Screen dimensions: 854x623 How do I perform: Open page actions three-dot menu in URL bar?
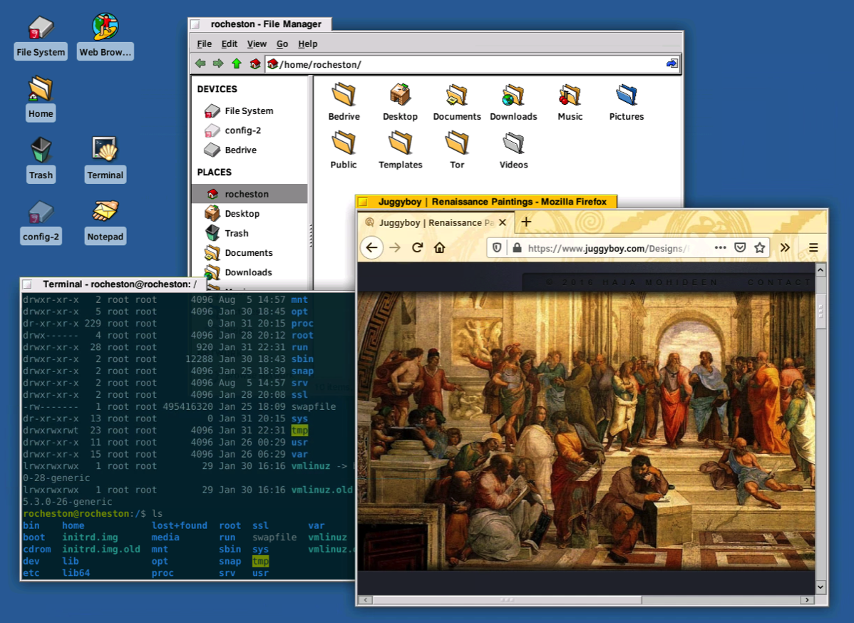tap(720, 247)
